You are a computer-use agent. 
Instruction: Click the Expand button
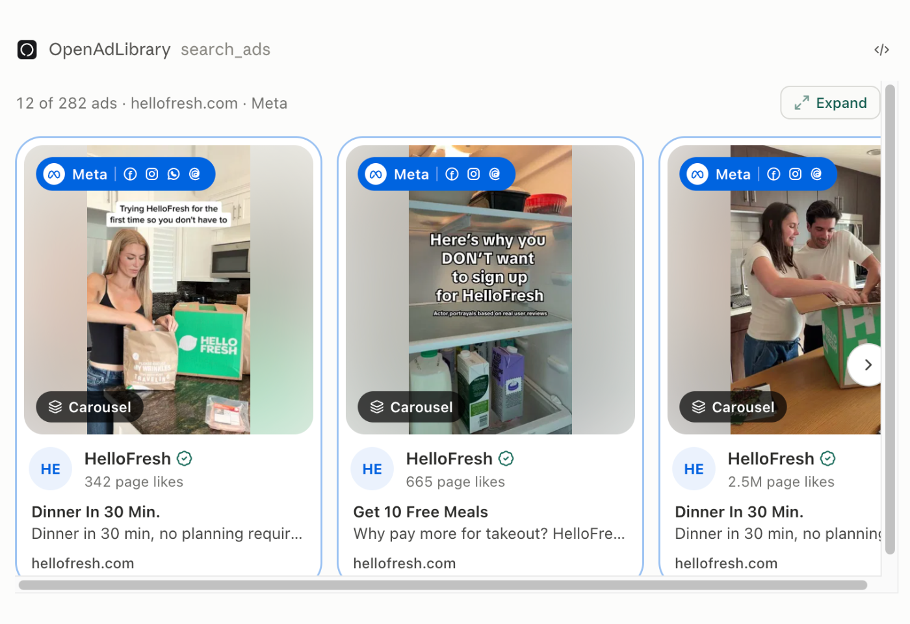pyautogui.click(x=830, y=103)
